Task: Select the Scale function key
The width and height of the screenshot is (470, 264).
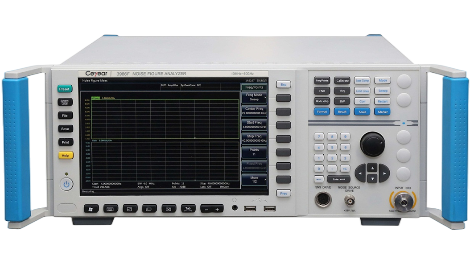Action: (x=362, y=112)
